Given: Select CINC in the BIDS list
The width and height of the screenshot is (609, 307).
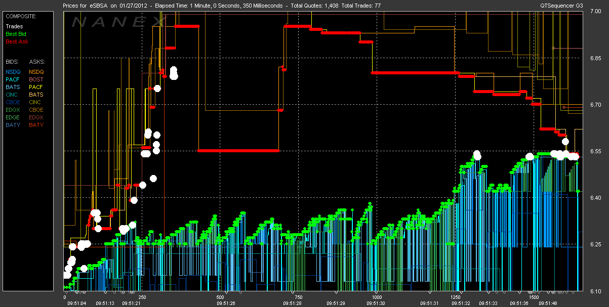Looking at the screenshot, I should click(x=13, y=94).
